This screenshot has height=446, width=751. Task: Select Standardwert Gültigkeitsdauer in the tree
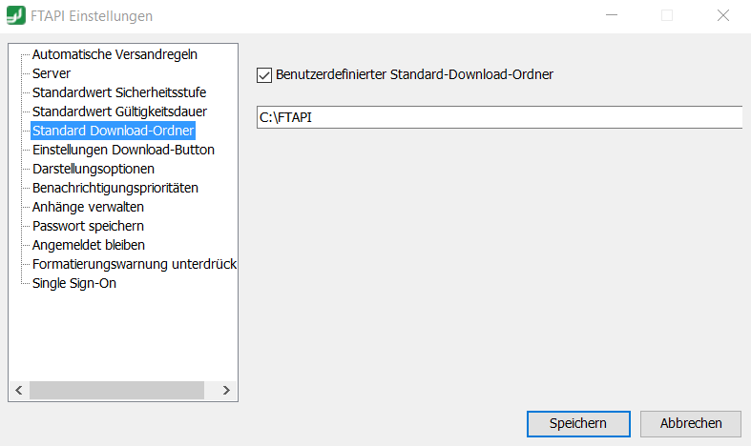point(119,111)
